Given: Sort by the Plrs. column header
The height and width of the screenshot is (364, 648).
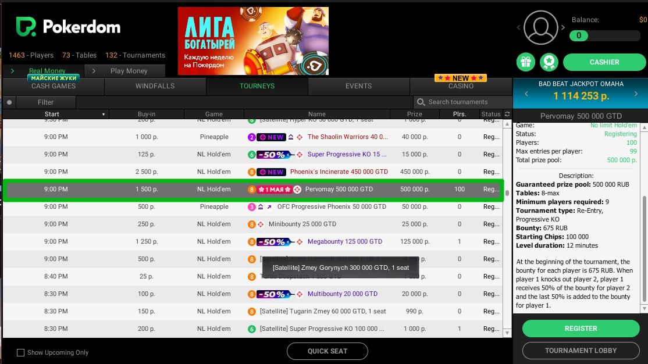Looking at the screenshot, I should point(459,114).
